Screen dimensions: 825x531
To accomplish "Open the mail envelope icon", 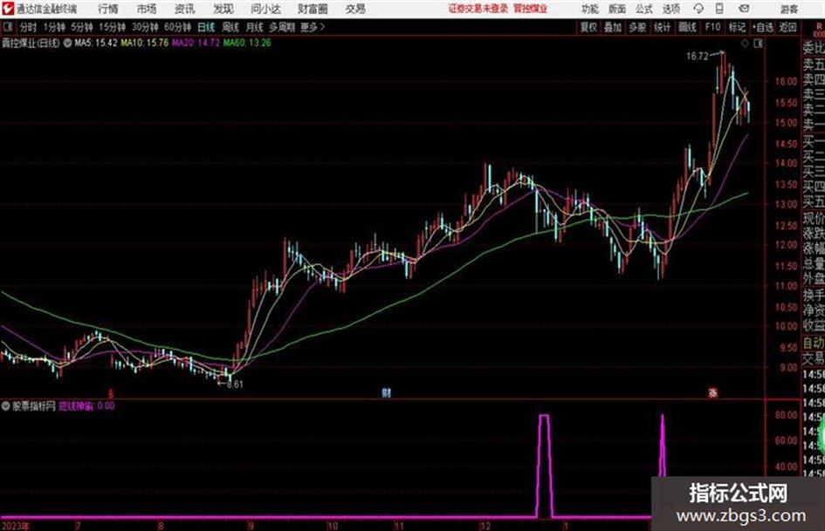I will [744, 9].
